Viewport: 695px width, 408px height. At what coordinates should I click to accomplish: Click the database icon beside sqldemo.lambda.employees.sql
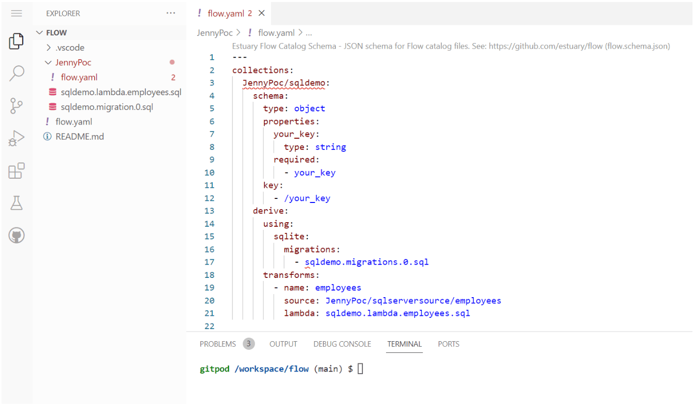tap(53, 92)
